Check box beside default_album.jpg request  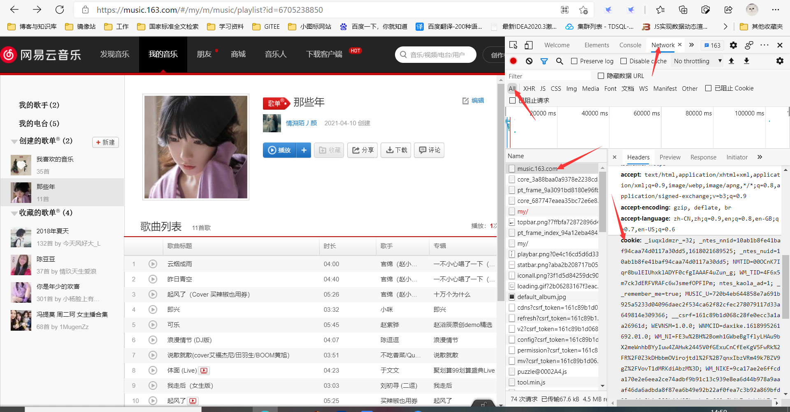pos(512,297)
